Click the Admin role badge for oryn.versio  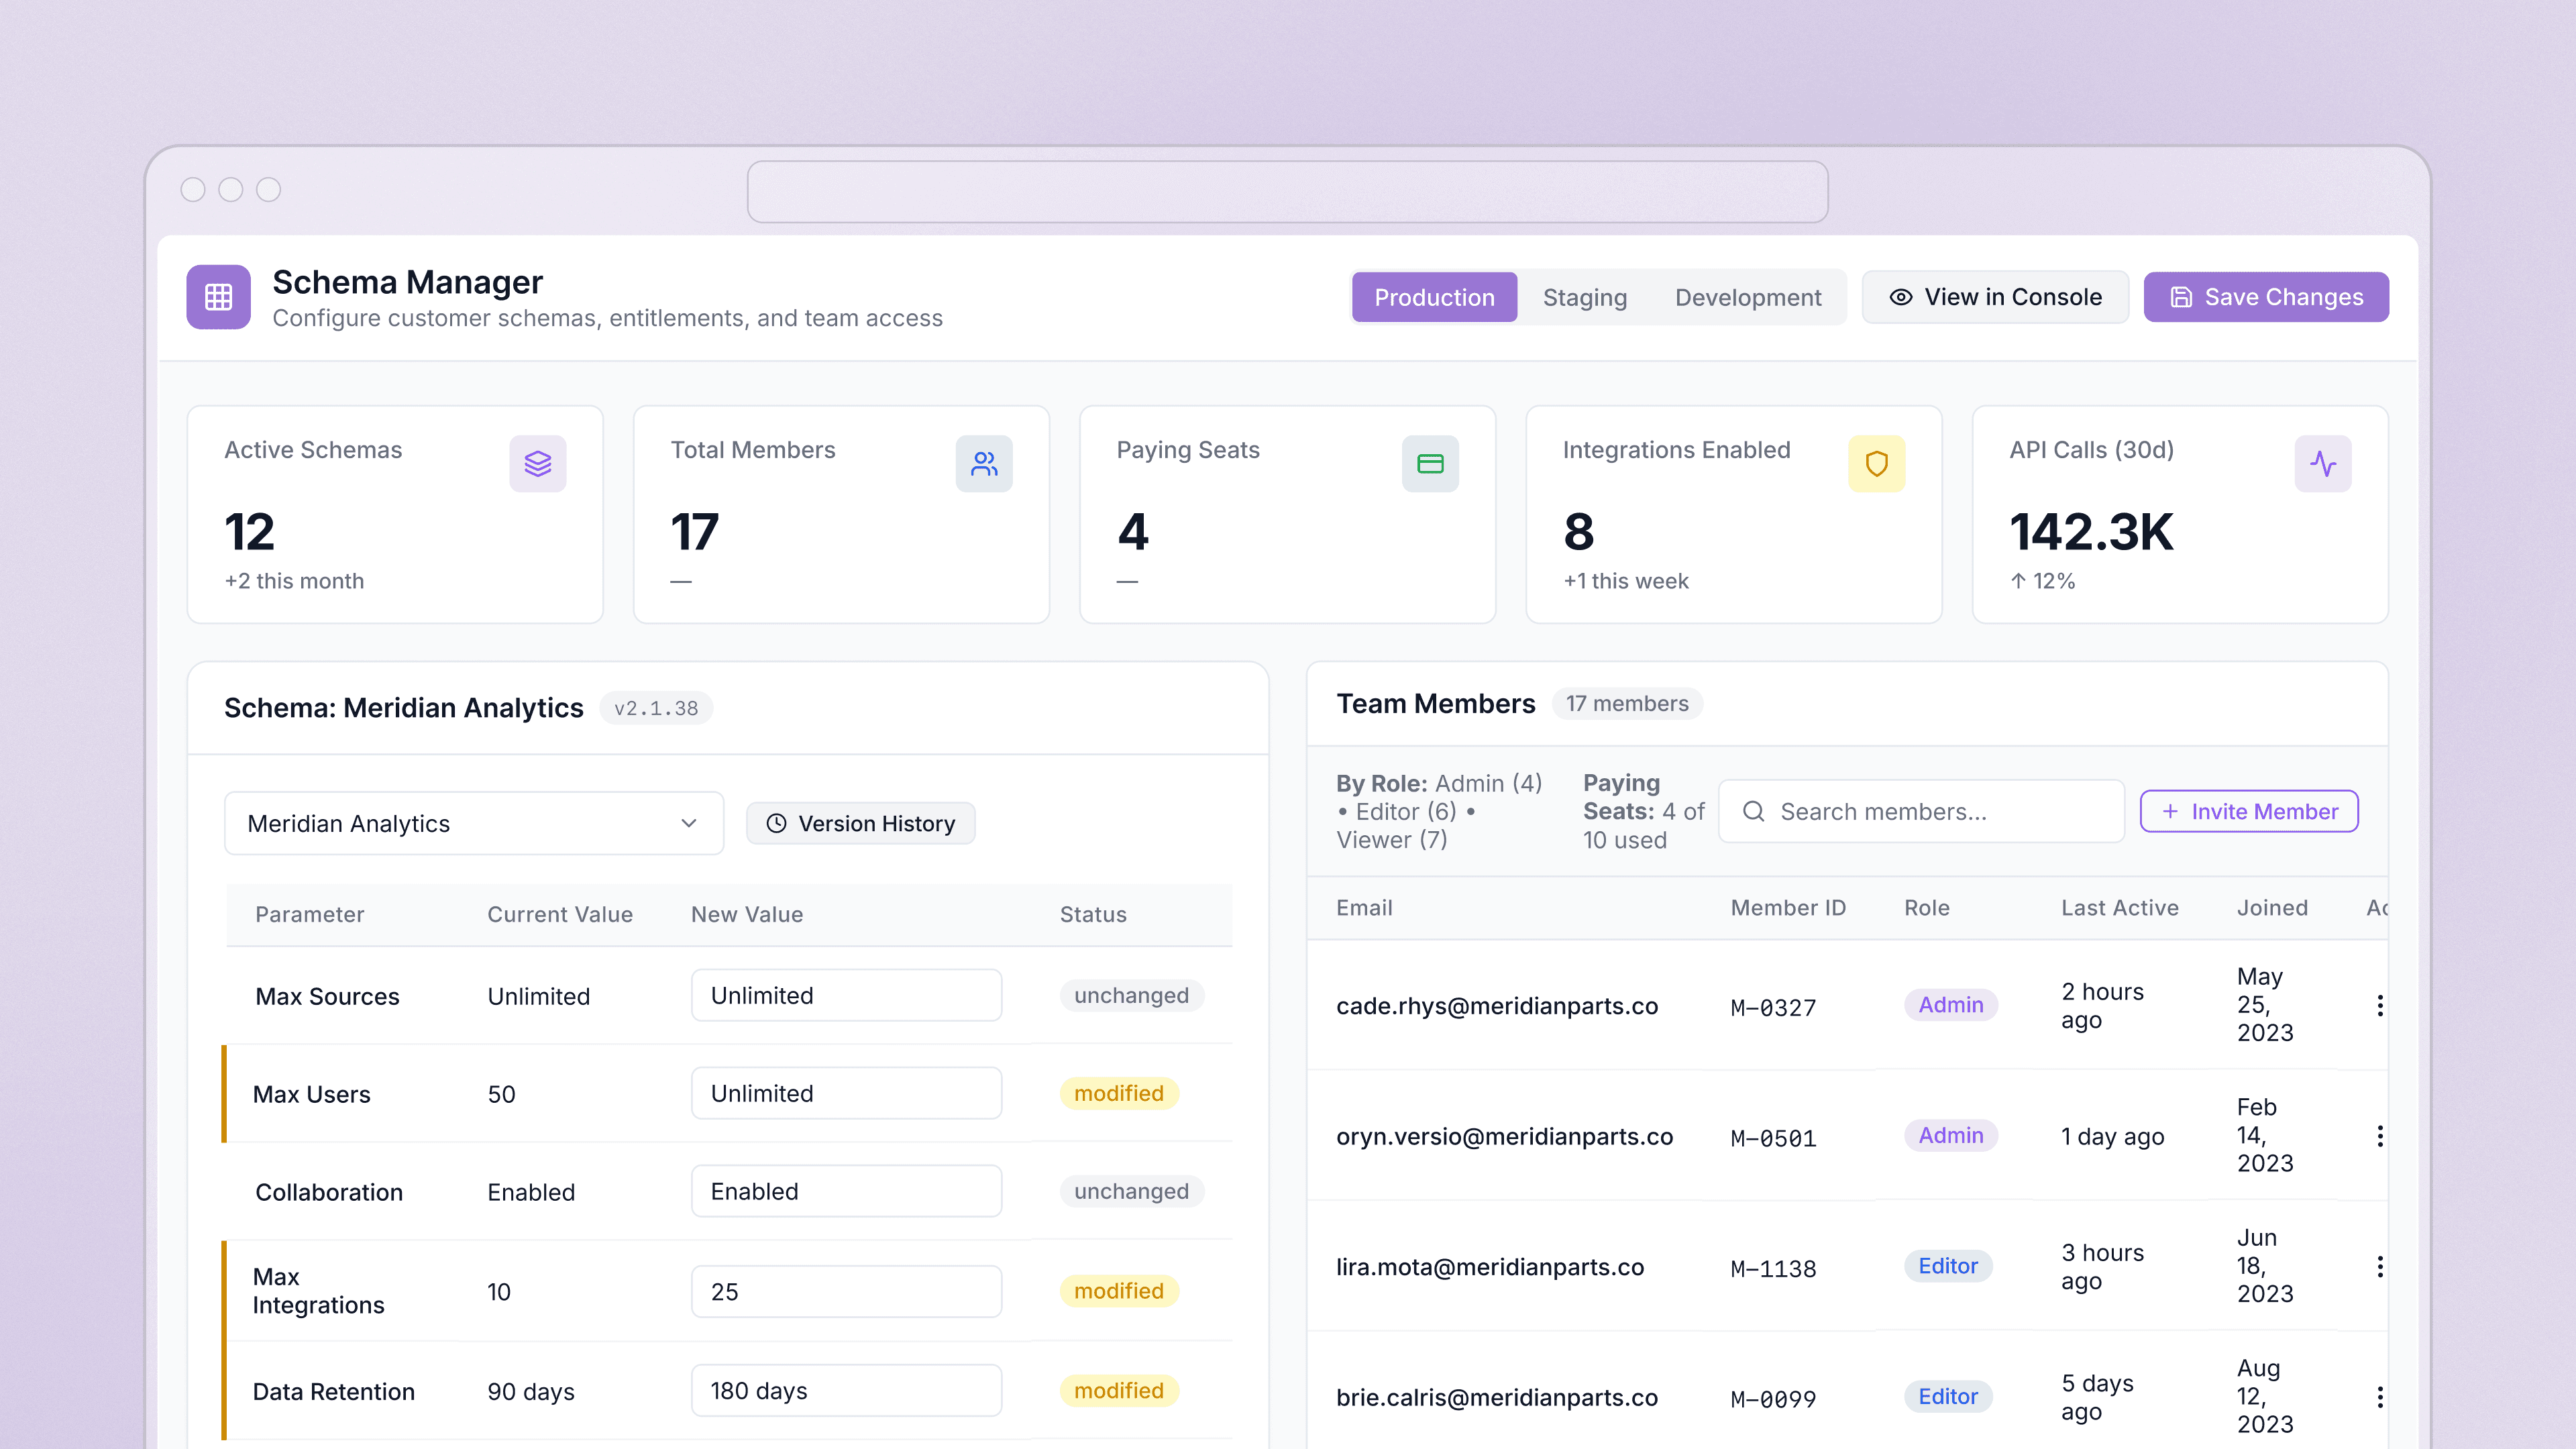[x=1950, y=1135]
